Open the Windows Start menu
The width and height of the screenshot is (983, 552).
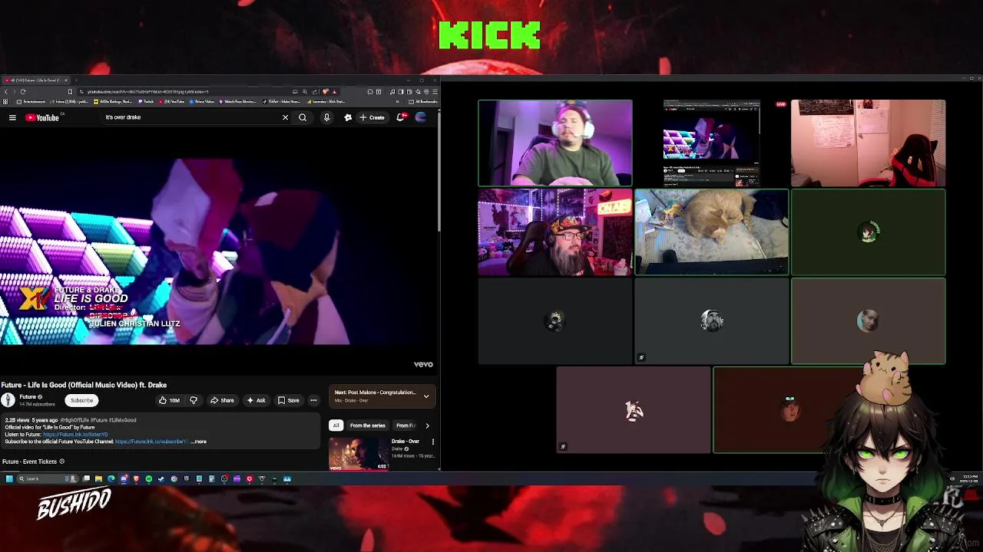coord(9,478)
